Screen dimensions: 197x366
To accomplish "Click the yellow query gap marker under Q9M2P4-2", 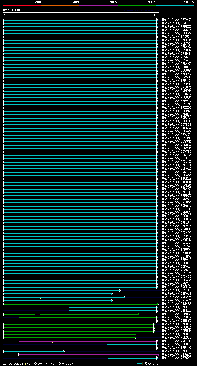I will (x=41, y=298).
